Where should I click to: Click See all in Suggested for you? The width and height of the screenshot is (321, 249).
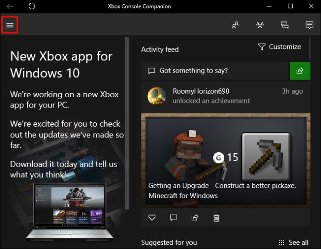[x=294, y=242]
